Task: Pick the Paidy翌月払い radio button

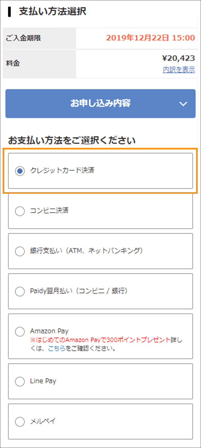Action: pyautogui.click(x=20, y=291)
